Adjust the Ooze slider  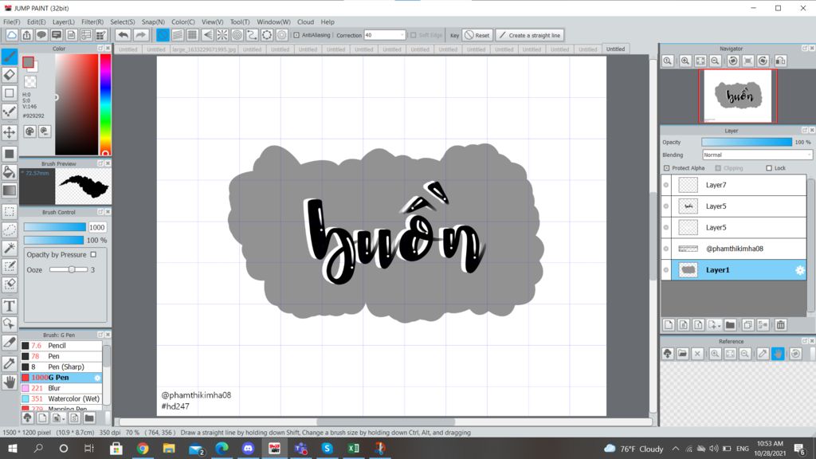69,269
